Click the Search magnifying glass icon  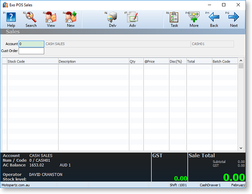click(x=31, y=18)
